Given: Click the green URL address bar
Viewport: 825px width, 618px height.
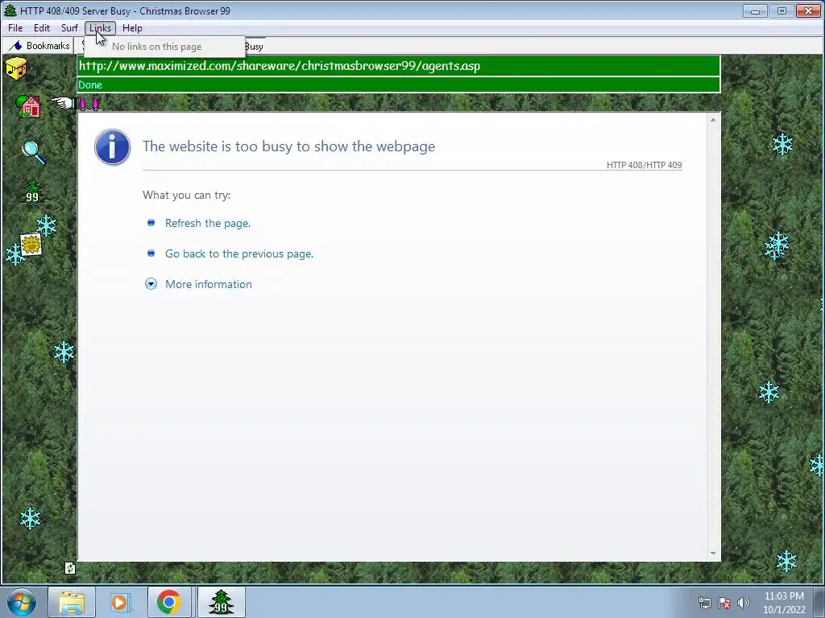Looking at the screenshot, I should (398, 66).
